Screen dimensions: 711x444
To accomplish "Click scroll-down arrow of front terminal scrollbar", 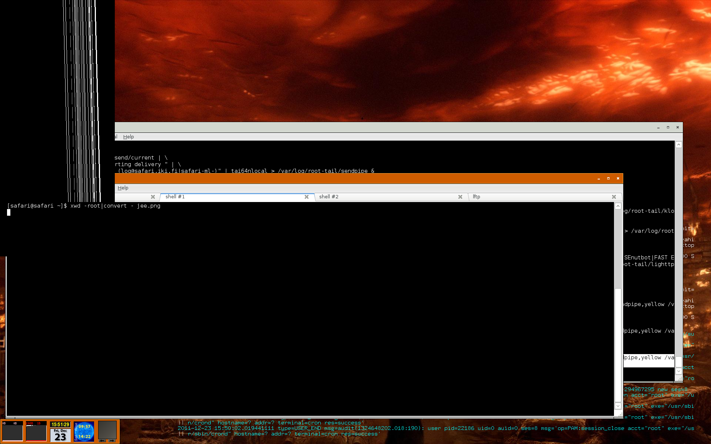I will pos(618,406).
